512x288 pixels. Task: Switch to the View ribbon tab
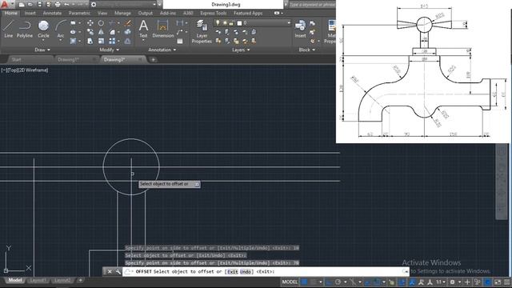tap(102, 13)
